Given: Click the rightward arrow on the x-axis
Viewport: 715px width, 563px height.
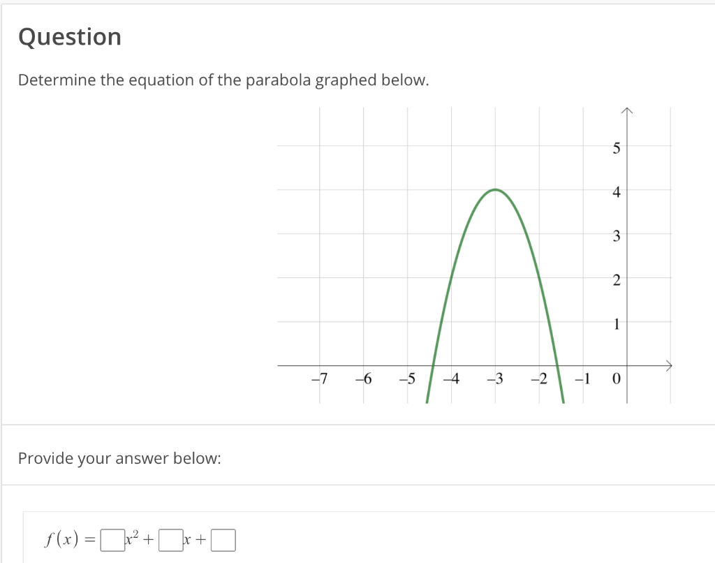Looking at the screenshot, I should tap(669, 364).
